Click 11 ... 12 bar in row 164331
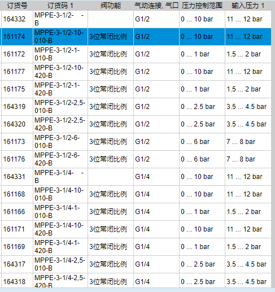 tap(245, 177)
